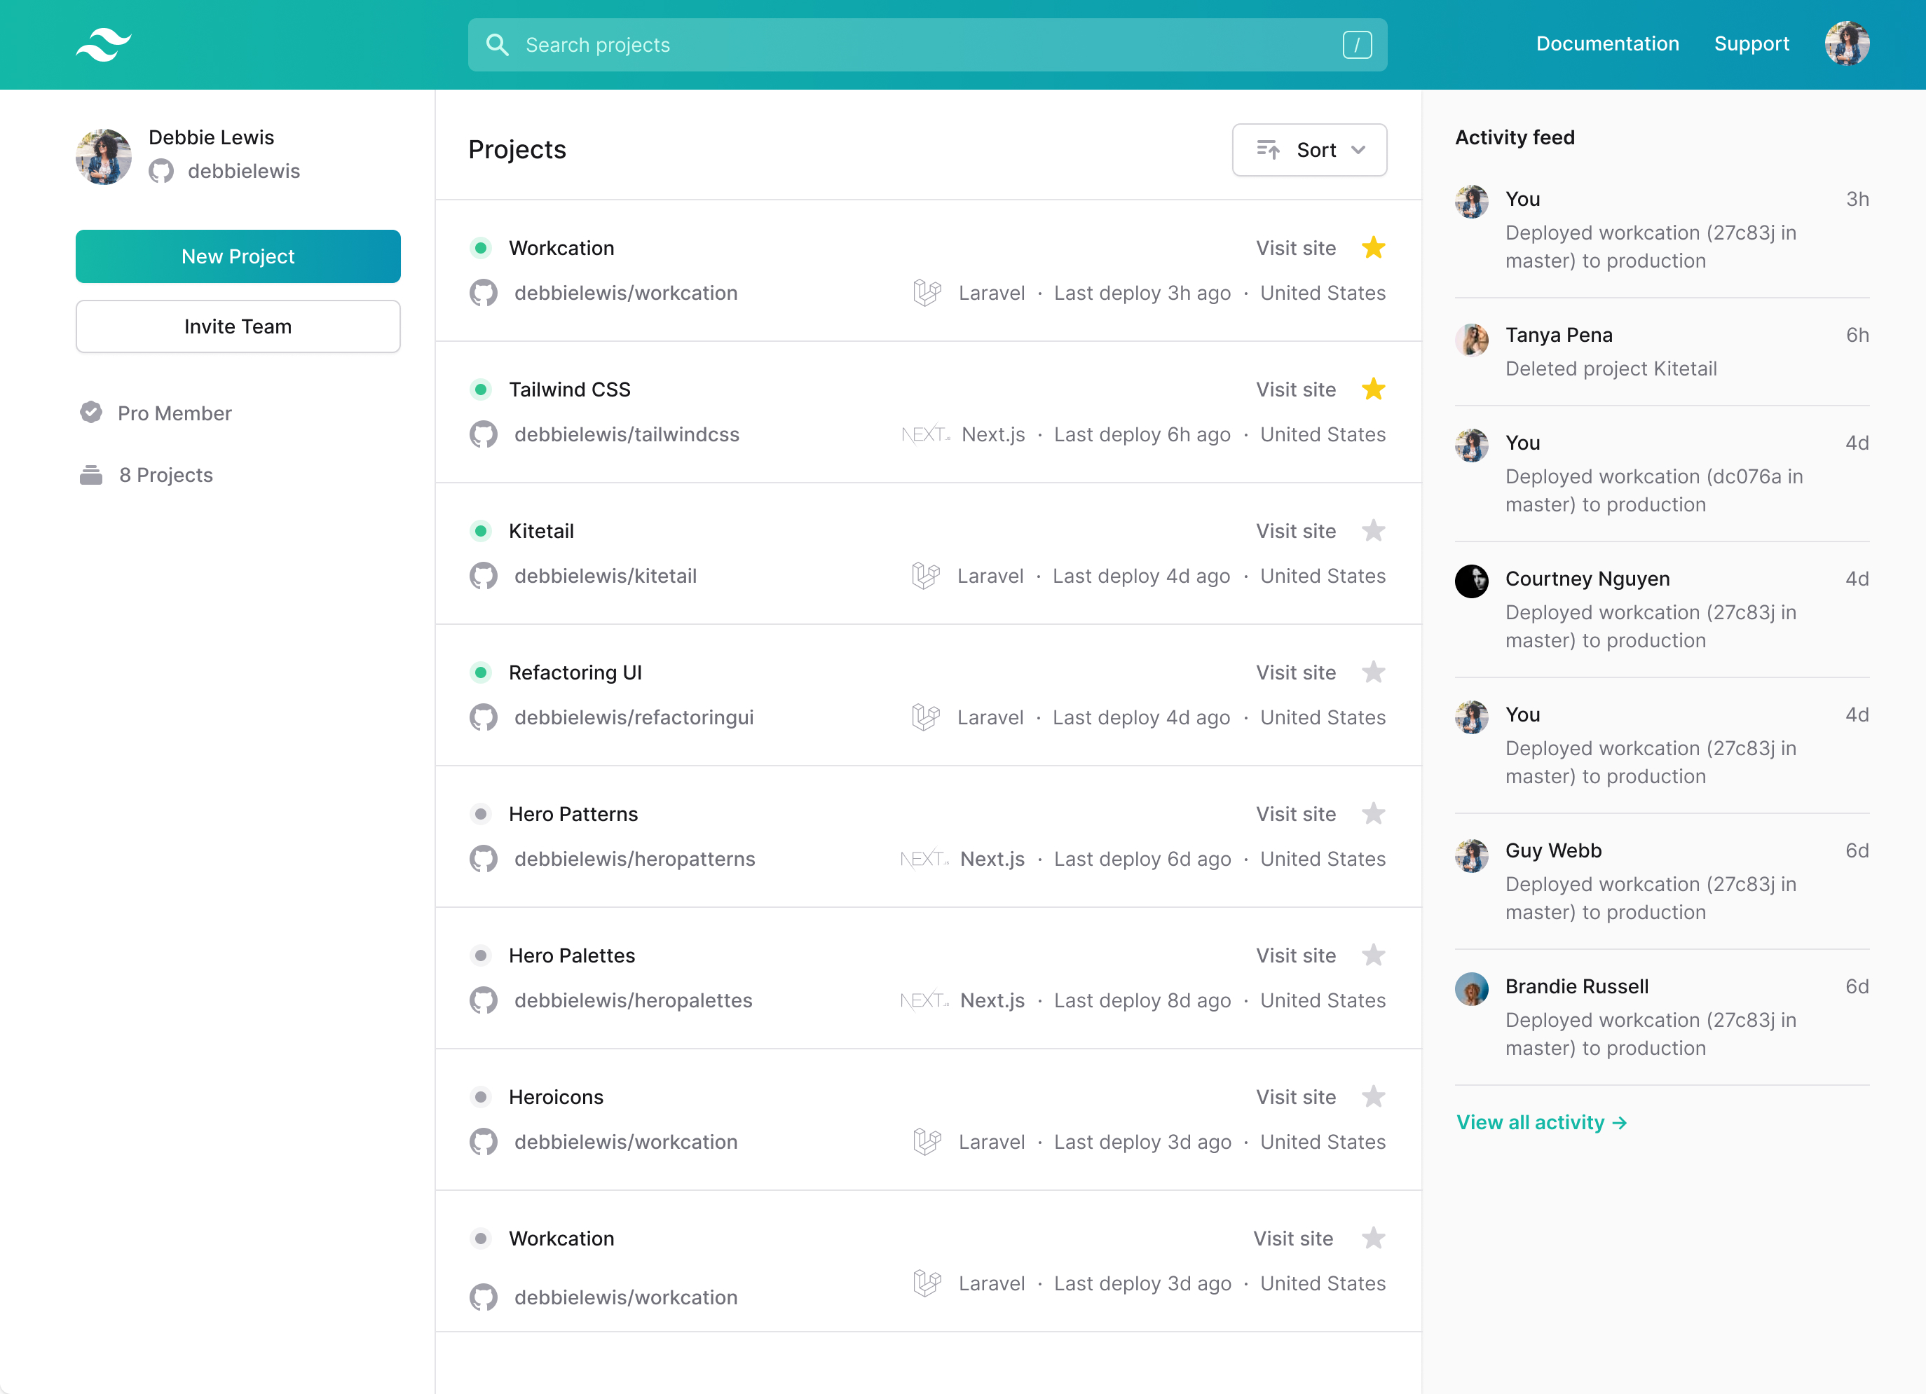Open user menu via header avatar
The width and height of the screenshot is (1926, 1394).
click(1846, 44)
